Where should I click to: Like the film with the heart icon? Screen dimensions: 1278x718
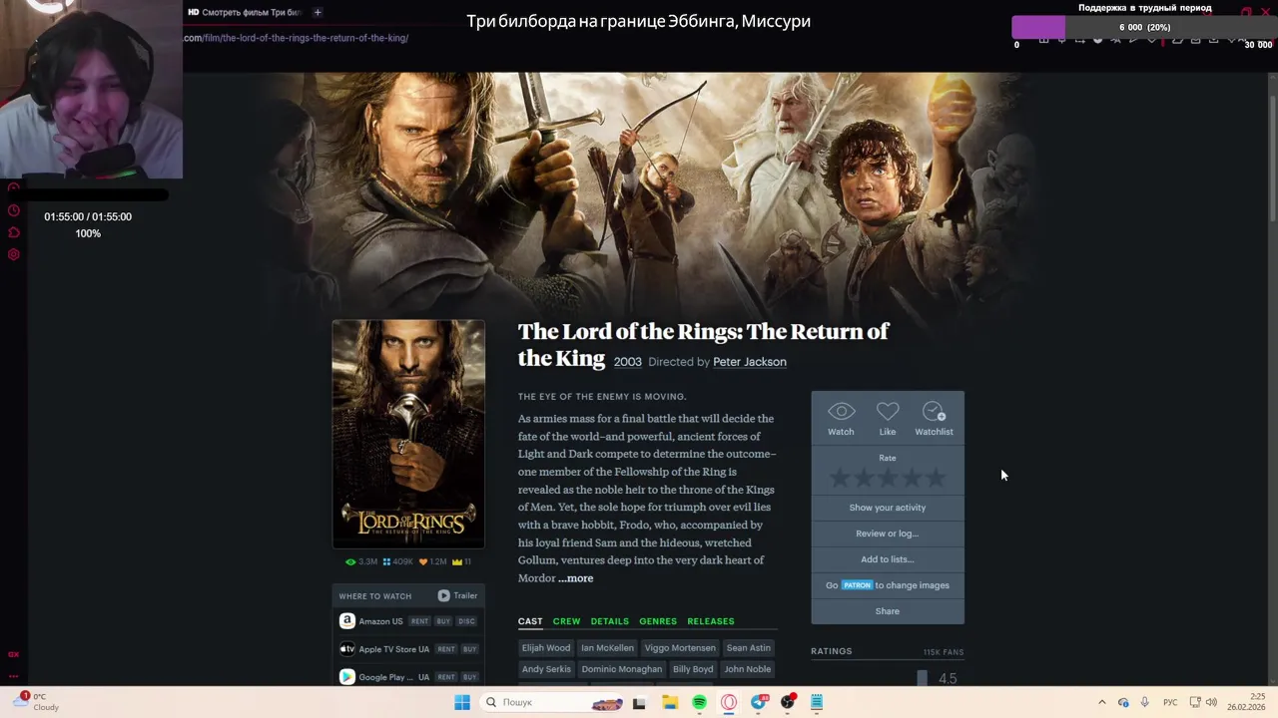pos(888,412)
